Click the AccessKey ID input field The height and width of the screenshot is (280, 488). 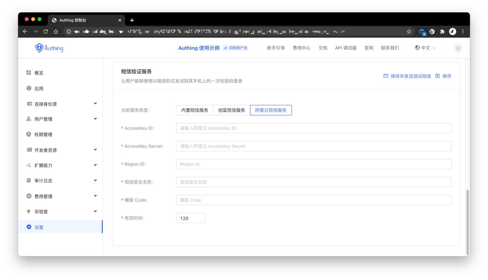coord(314,128)
